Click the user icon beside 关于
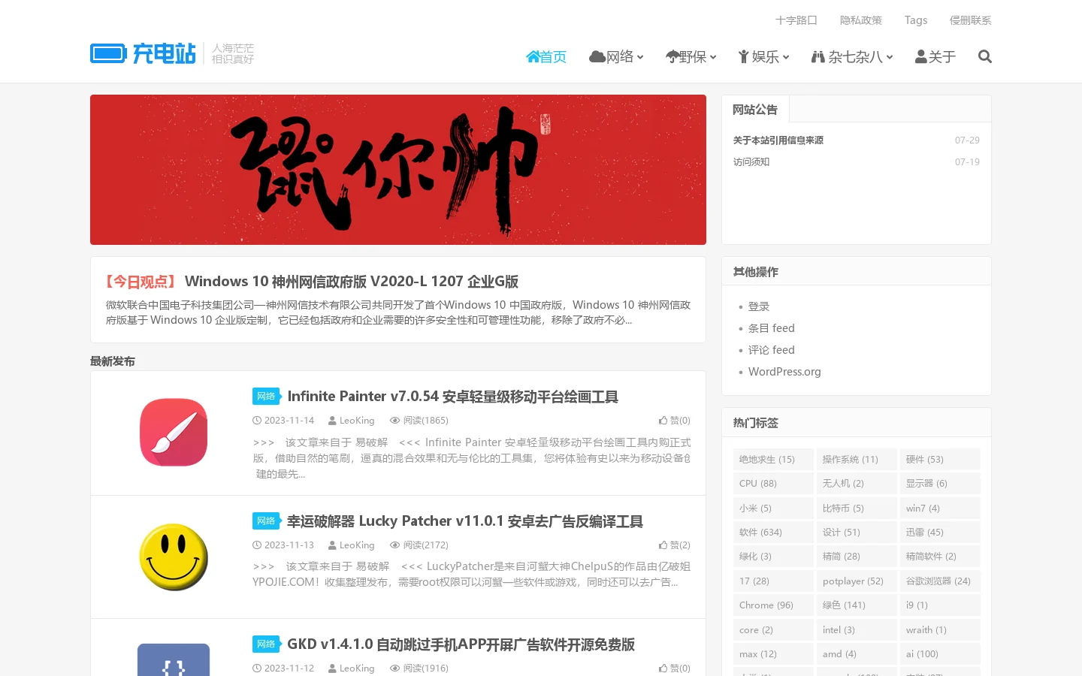Image resolution: width=1082 pixels, height=676 pixels. (x=921, y=56)
